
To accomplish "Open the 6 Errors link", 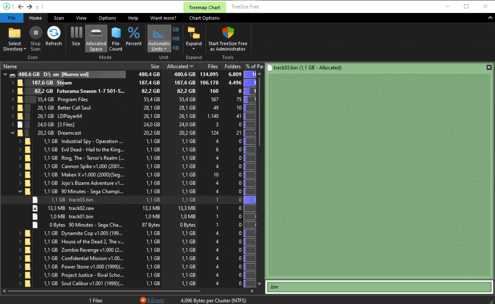I will point(155,300).
